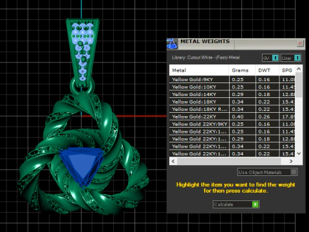Screen dimensions: 309x232
Task: Click scroll down arrow in metal list
Action: (x=299, y=153)
